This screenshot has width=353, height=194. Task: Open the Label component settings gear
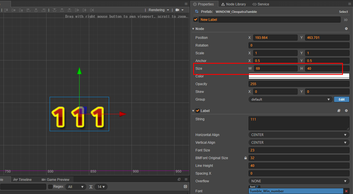[346, 111]
